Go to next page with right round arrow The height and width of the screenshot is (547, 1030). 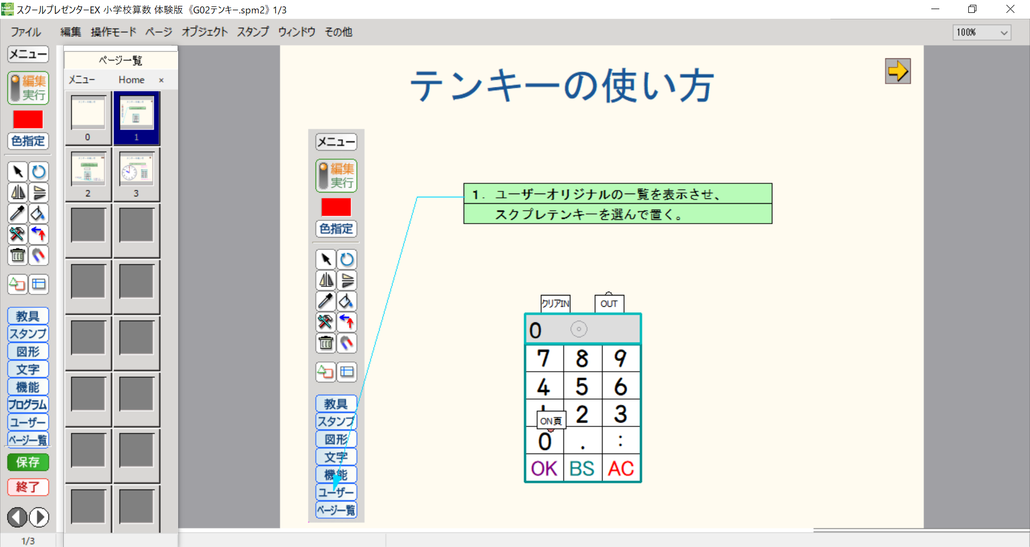point(39,518)
